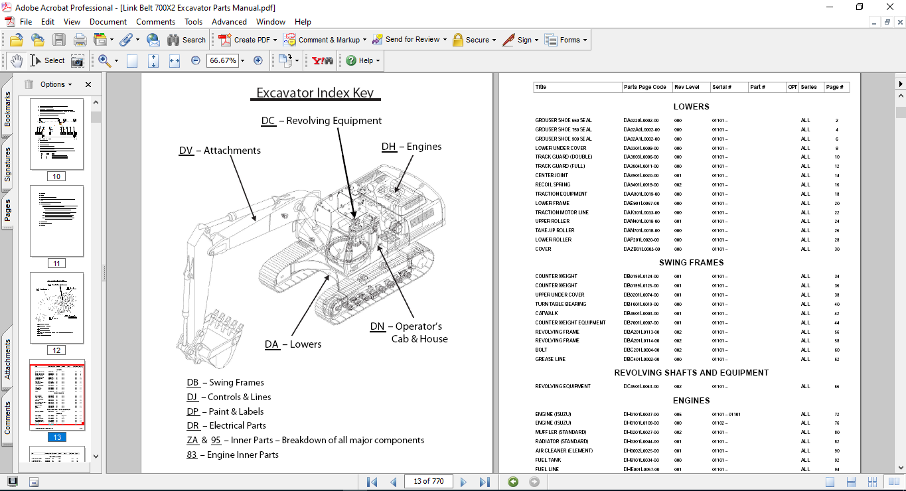Select the Hand tool
This screenshot has height=491, width=906.
pos(16,60)
